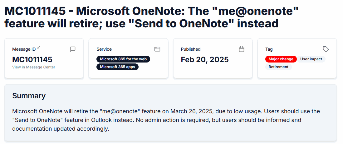Click the Microsoft 365 for the web badge
This screenshot has width=343, height=144.
click(x=123, y=59)
